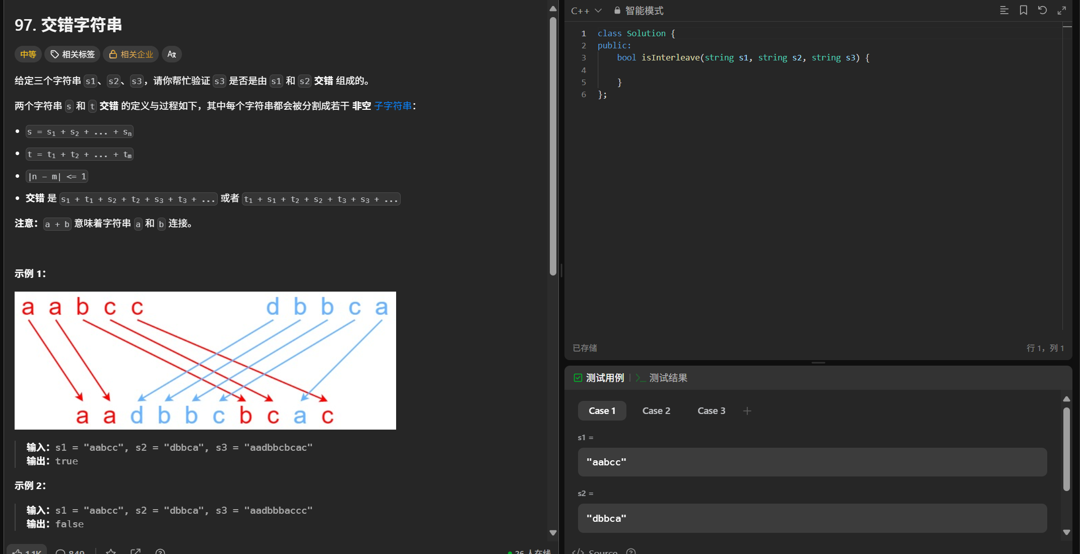Click the s1 input field with "aabcc"
The image size is (1080, 554).
click(x=812, y=462)
